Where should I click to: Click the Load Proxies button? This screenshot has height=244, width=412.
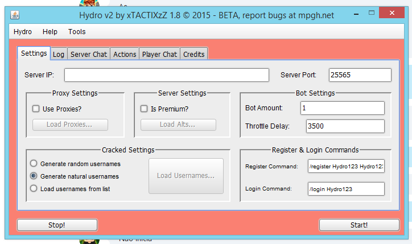tap(70, 125)
